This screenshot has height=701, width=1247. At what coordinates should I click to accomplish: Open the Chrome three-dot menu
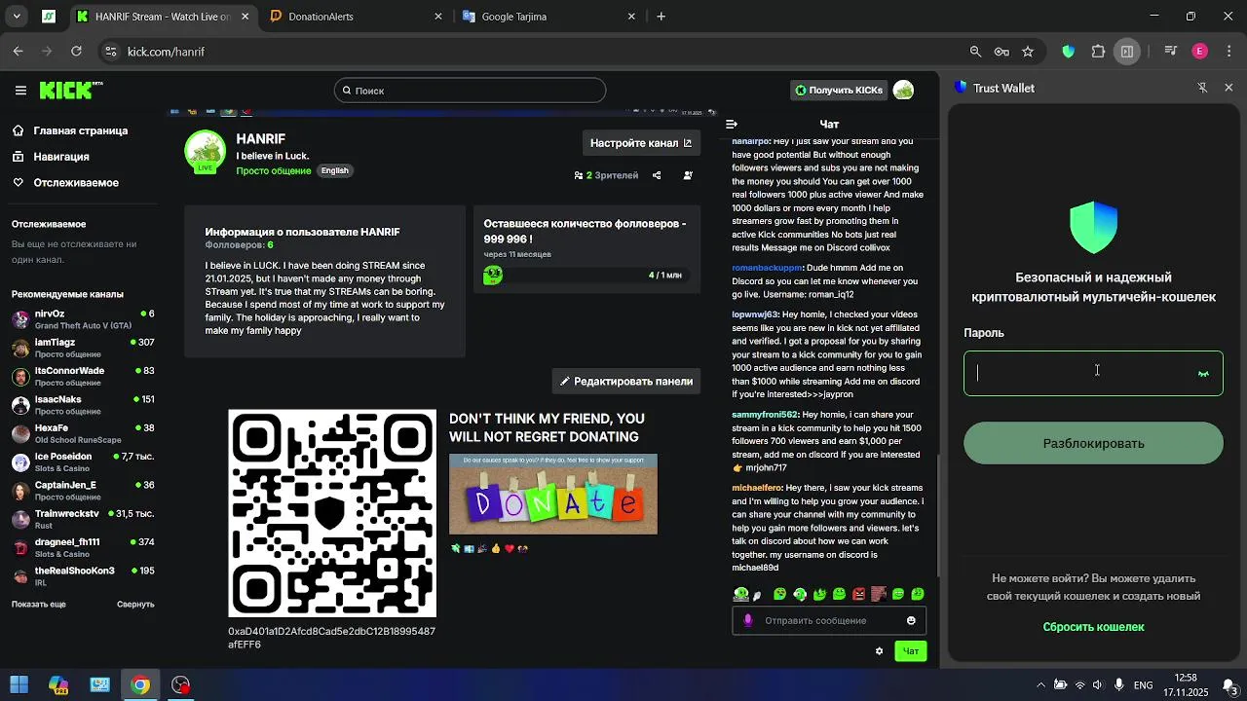(x=1228, y=52)
